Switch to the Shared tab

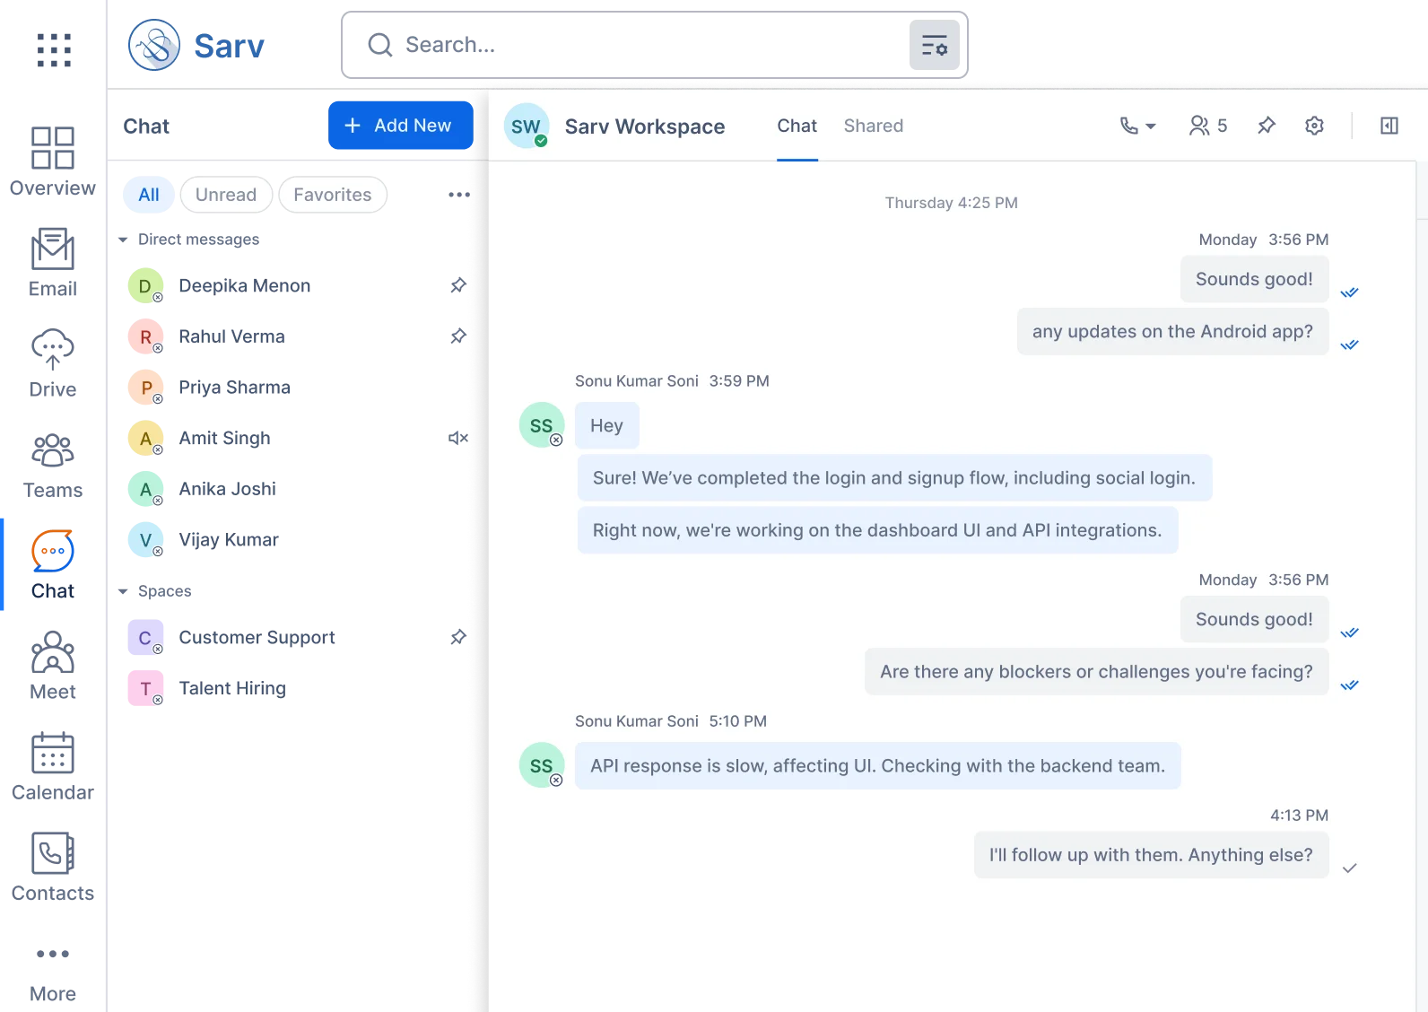click(x=873, y=126)
